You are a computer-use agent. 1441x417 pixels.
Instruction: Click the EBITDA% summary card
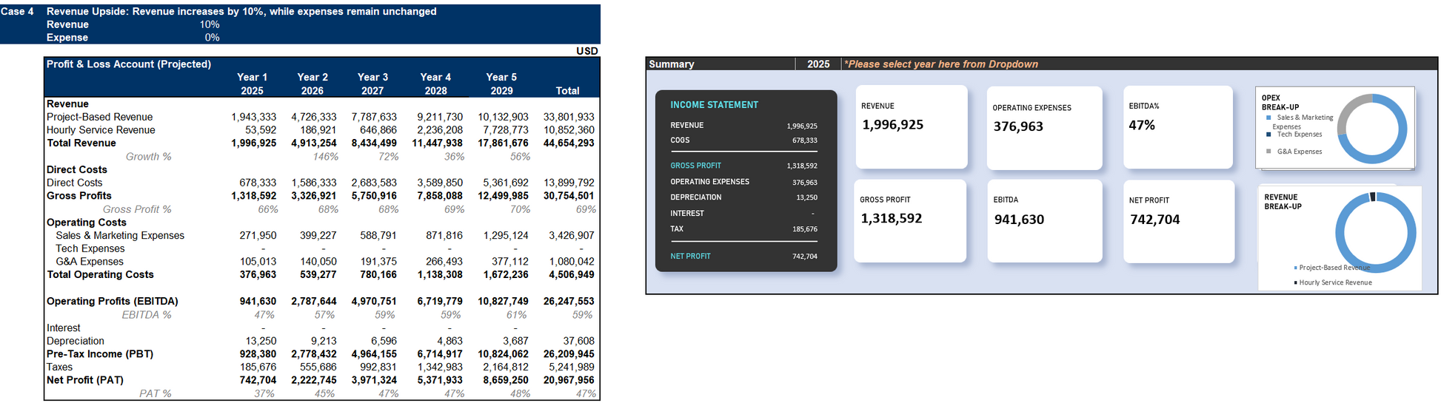point(1177,126)
